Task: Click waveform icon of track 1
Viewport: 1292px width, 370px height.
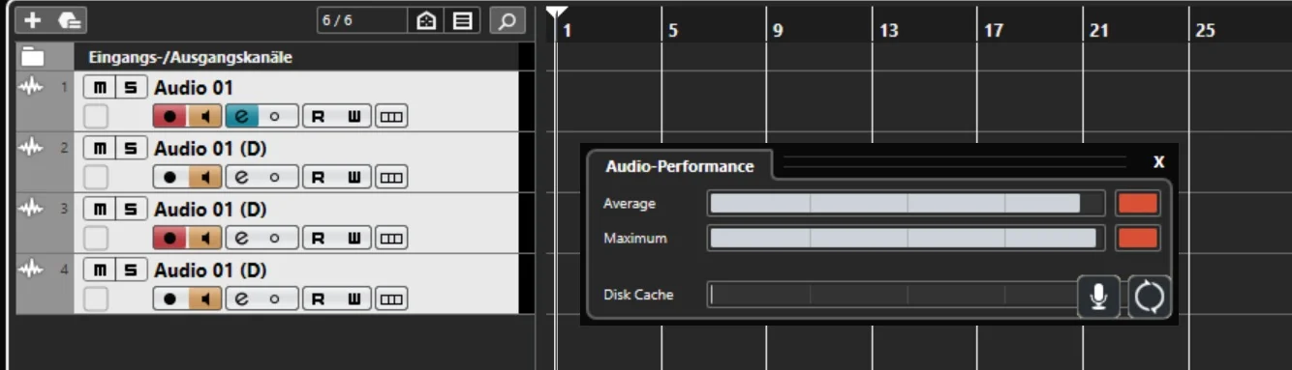Action: 32,87
